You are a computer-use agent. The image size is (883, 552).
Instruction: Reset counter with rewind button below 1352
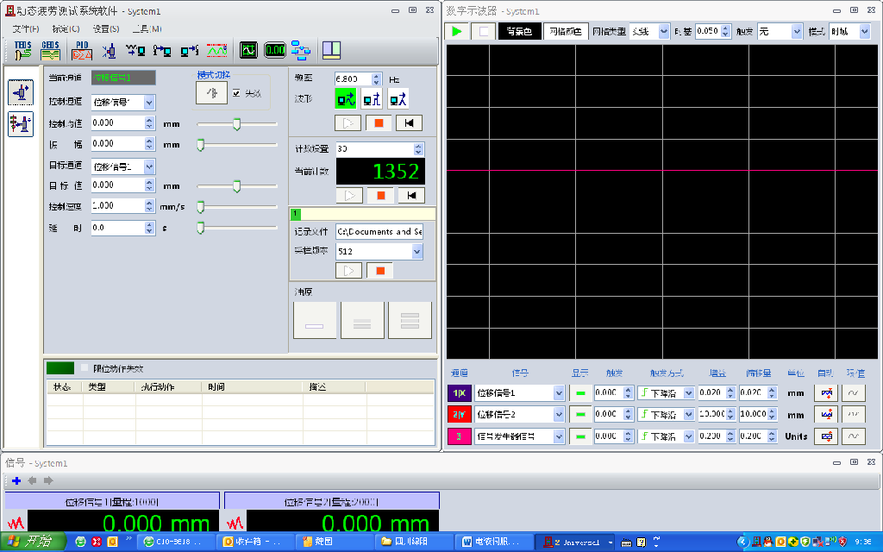coord(411,196)
